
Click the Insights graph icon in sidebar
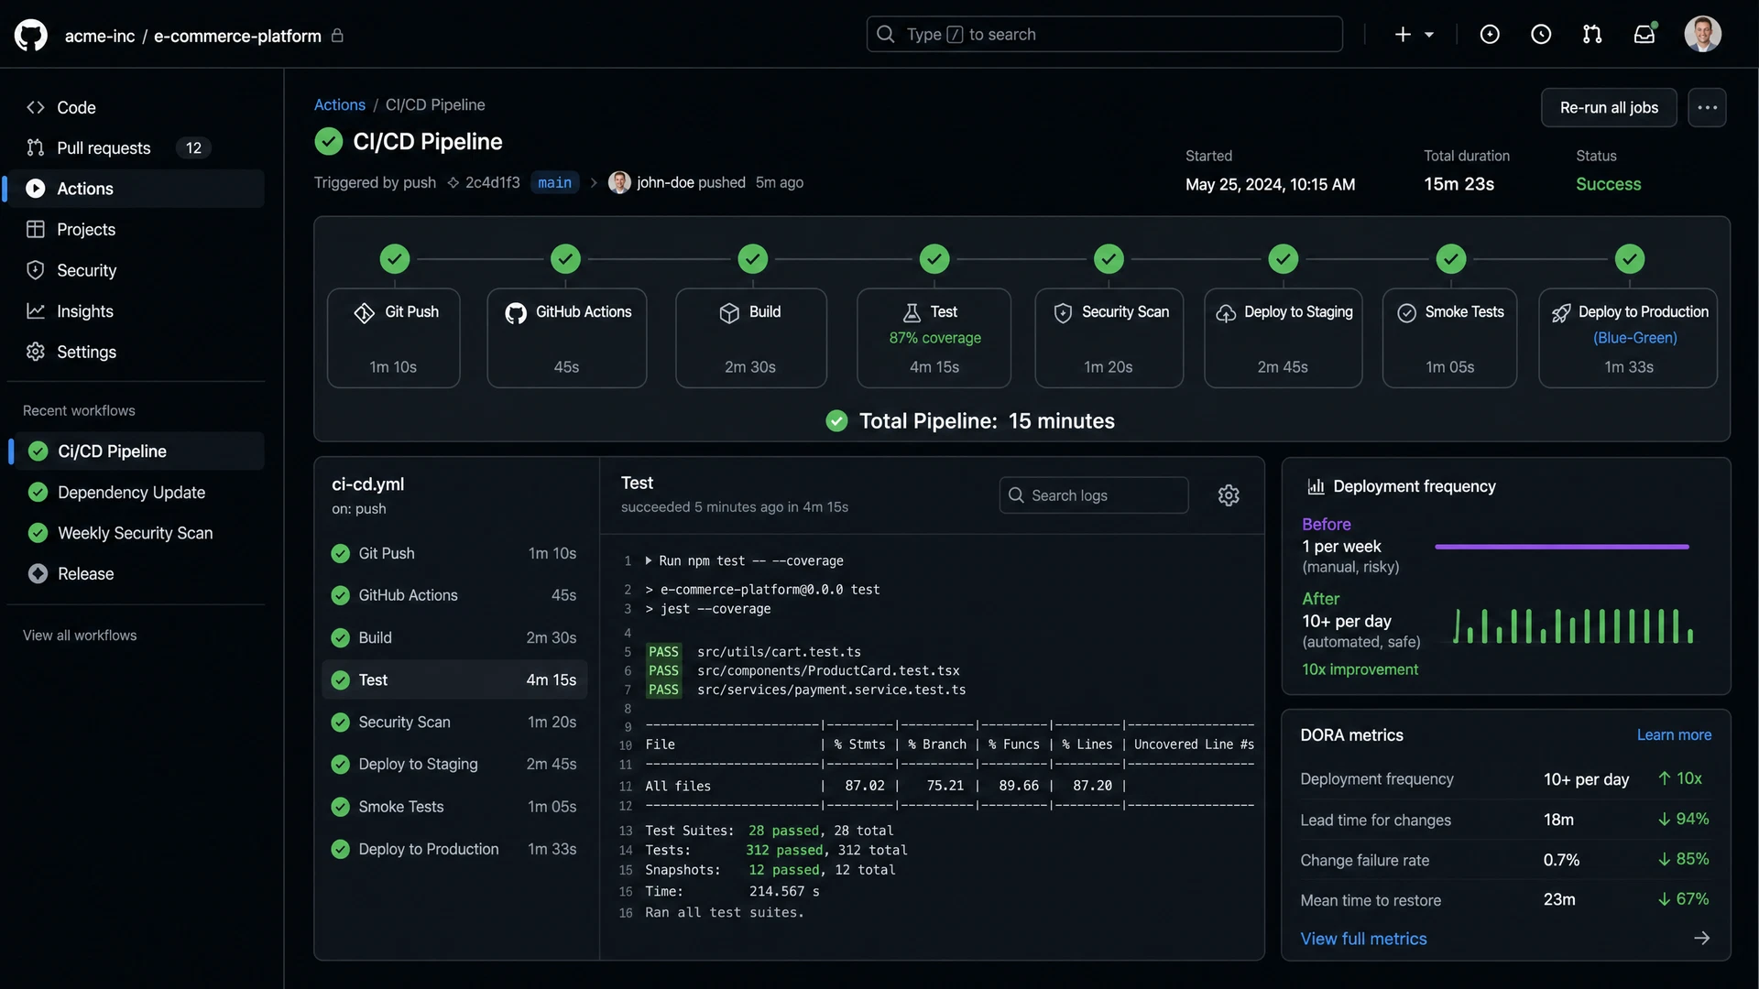[x=36, y=311]
